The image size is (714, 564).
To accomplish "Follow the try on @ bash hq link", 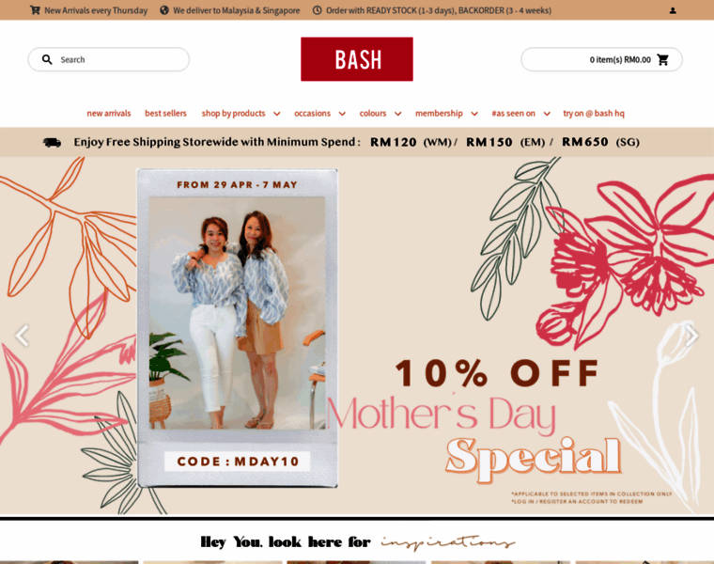I will [x=594, y=114].
